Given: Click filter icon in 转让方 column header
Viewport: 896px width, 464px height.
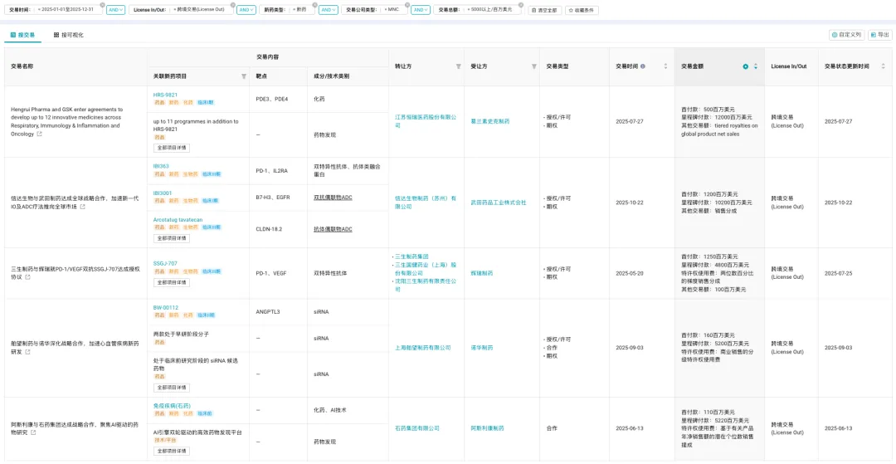Looking at the screenshot, I should click(458, 66).
